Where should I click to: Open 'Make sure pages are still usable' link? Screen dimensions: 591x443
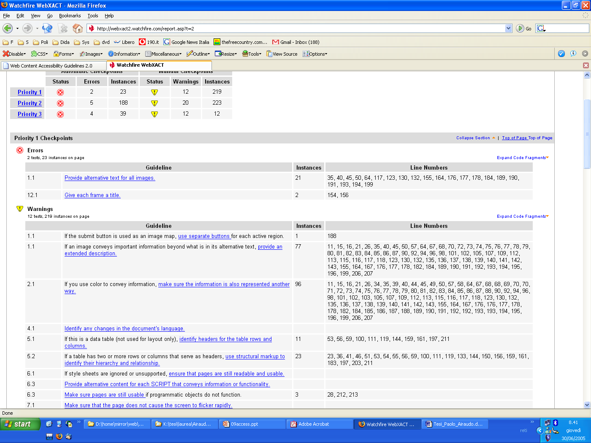[104, 395]
